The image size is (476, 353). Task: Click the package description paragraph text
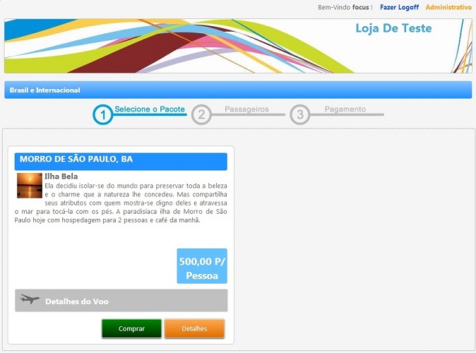[x=121, y=203]
